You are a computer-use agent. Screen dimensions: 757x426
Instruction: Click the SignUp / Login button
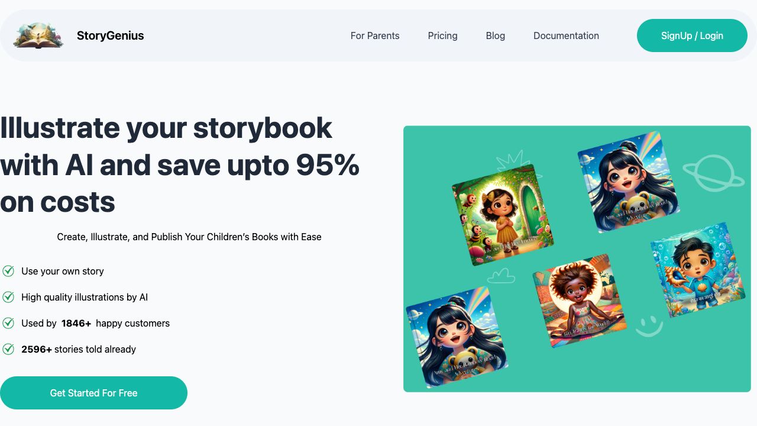[x=692, y=35]
